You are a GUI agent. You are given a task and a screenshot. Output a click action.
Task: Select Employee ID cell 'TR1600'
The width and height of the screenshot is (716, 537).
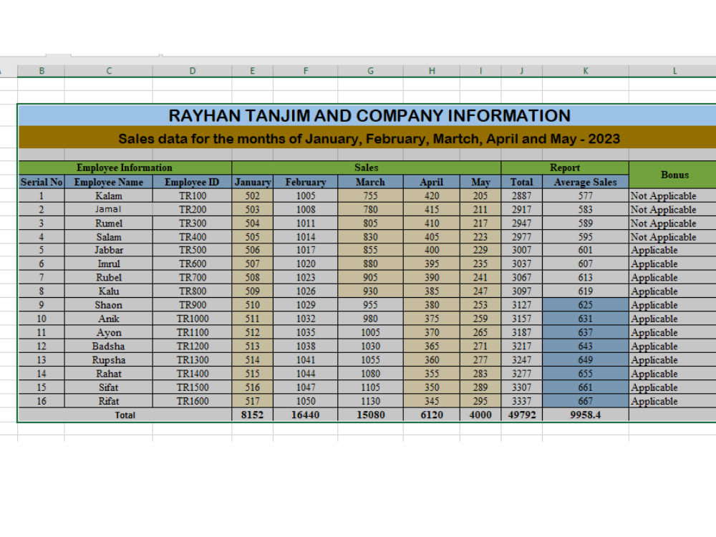[x=192, y=401]
